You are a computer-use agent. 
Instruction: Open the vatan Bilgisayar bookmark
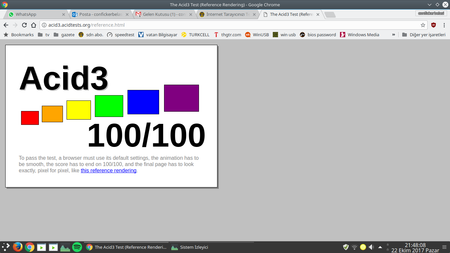[158, 35]
